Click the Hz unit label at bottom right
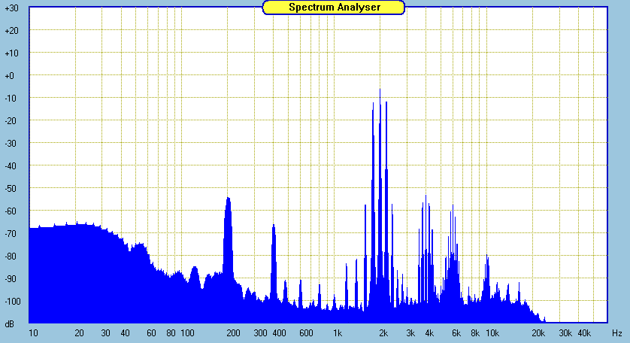The width and height of the screenshot is (630, 343). coord(616,332)
